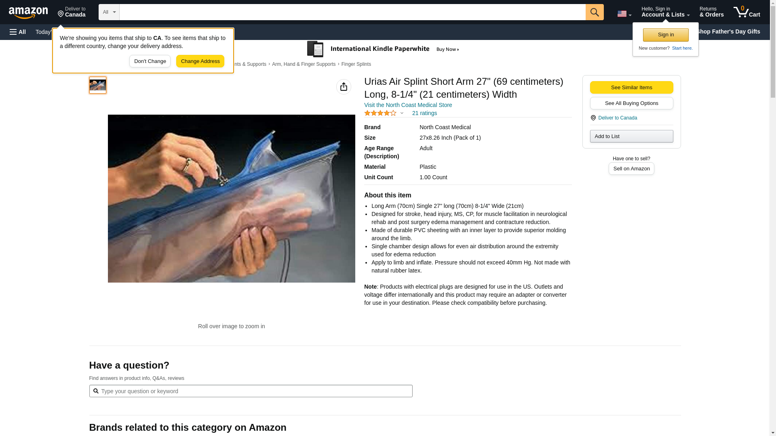Click the star rating icon

[380, 113]
